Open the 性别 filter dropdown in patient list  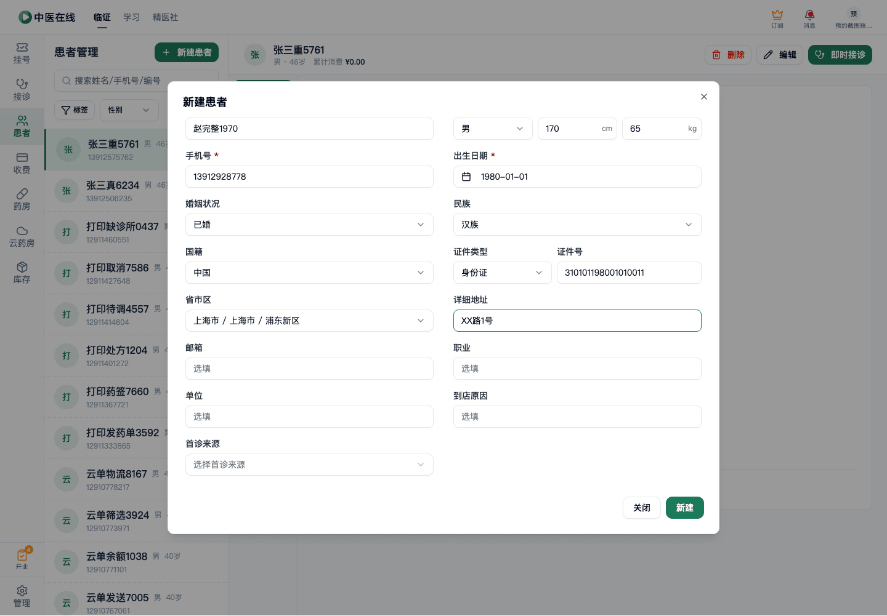pos(129,110)
